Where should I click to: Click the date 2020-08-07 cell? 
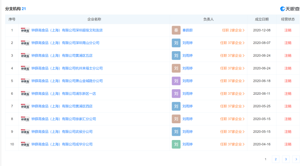(262, 43)
